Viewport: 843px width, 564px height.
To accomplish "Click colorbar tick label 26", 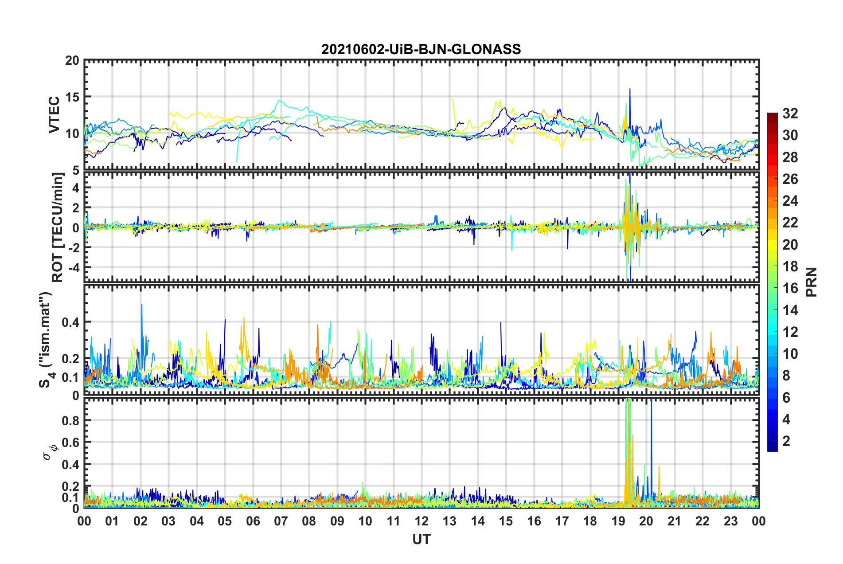I will (x=790, y=179).
